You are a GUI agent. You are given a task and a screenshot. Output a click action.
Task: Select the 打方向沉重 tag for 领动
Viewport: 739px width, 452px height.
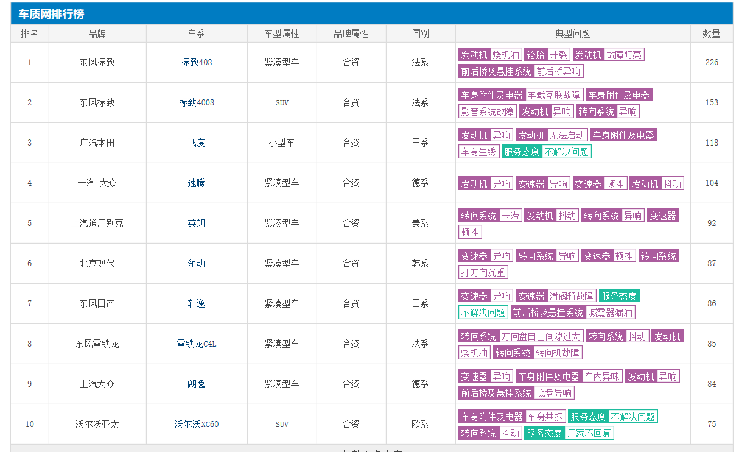[x=483, y=272]
